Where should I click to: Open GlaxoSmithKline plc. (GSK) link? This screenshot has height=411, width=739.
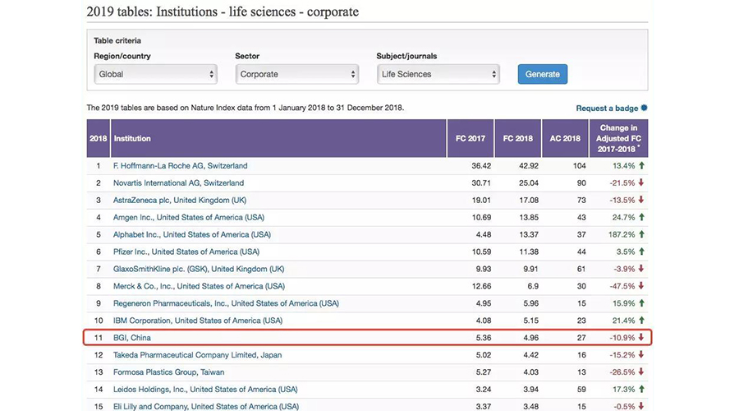point(199,269)
